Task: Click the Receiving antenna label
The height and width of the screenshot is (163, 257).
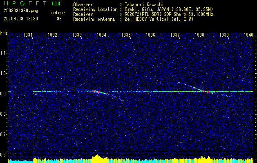Action: [x=94, y=19]
